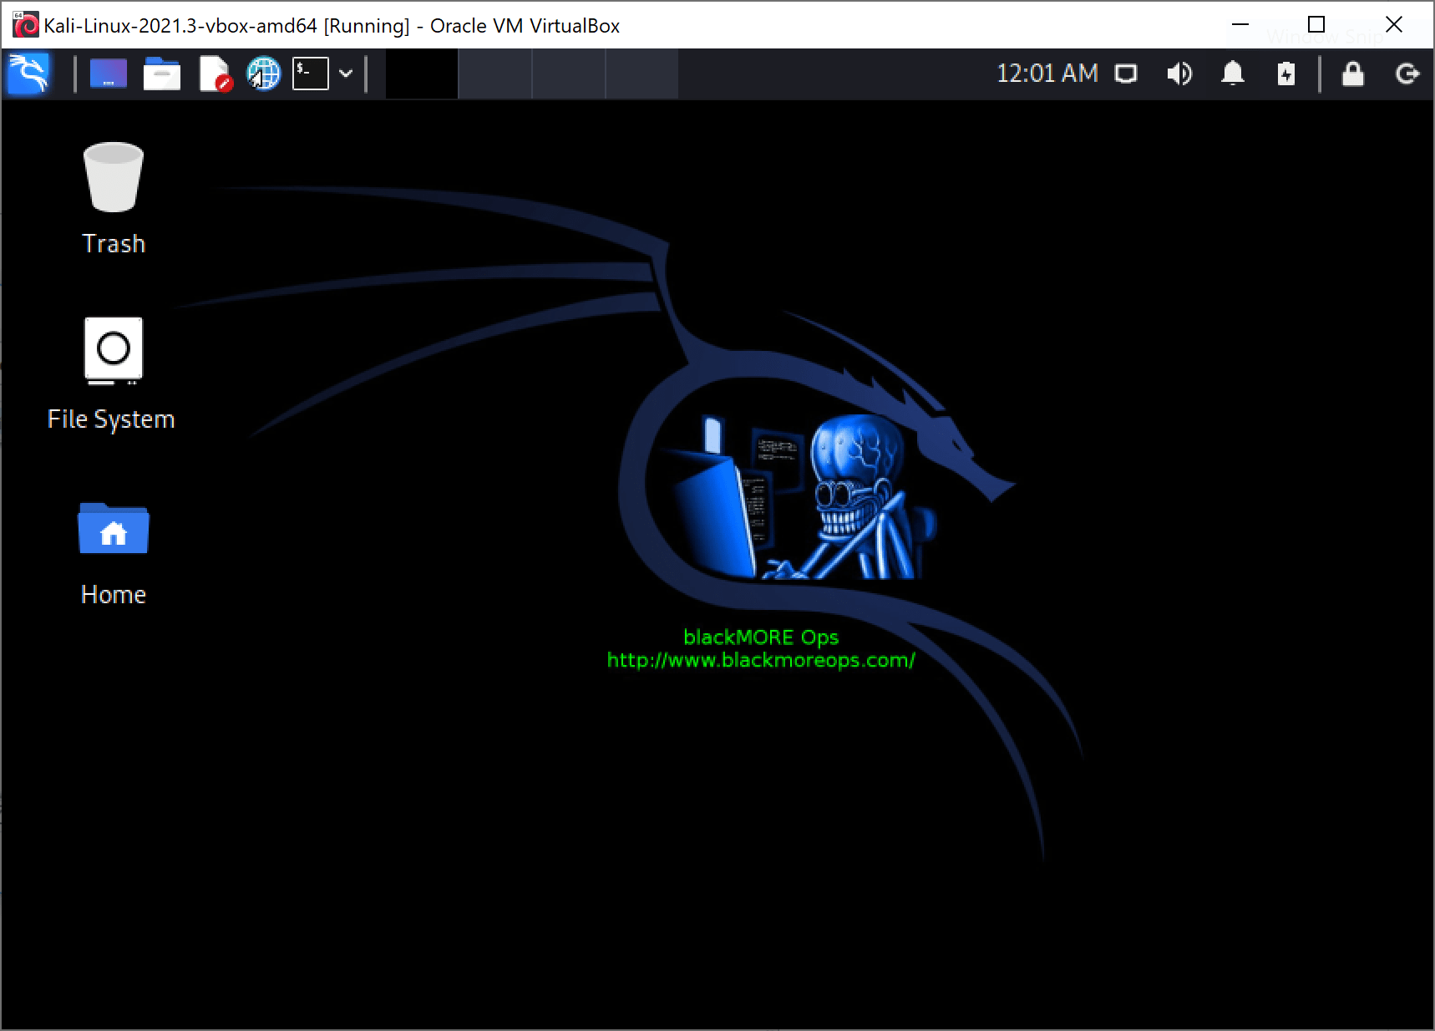Check the battery status indicator

(1285, 74)
